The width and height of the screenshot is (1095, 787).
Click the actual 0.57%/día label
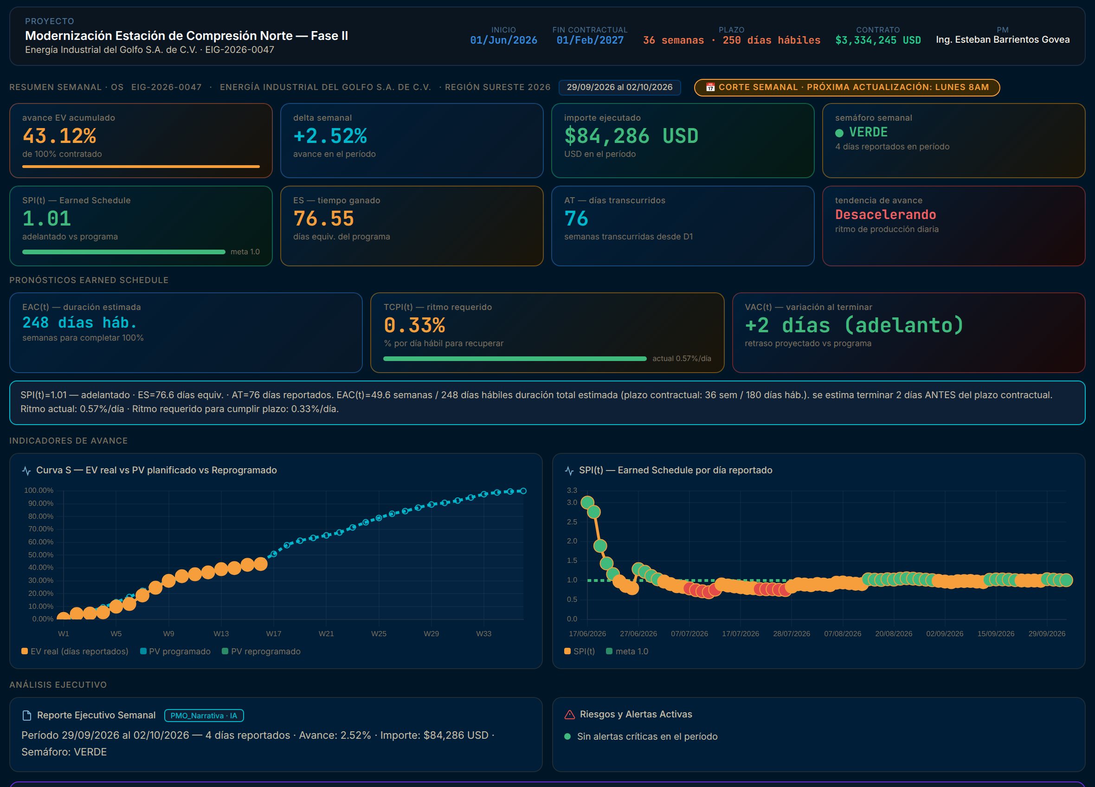pyautogui.click(x=682, y=359)
